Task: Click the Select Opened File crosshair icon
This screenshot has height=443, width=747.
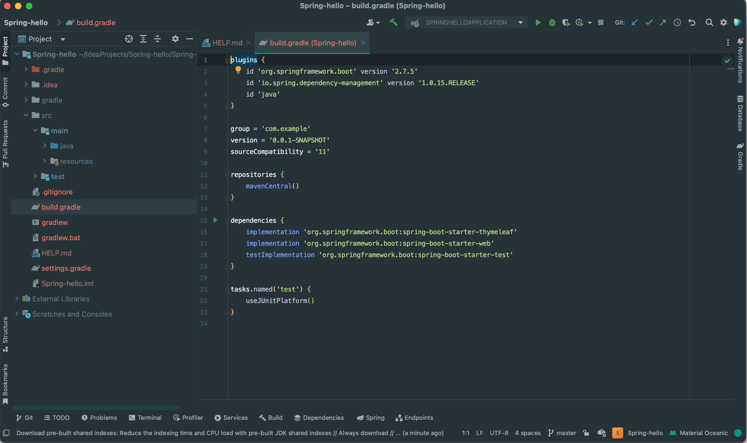Action: (x=129, y=39)
